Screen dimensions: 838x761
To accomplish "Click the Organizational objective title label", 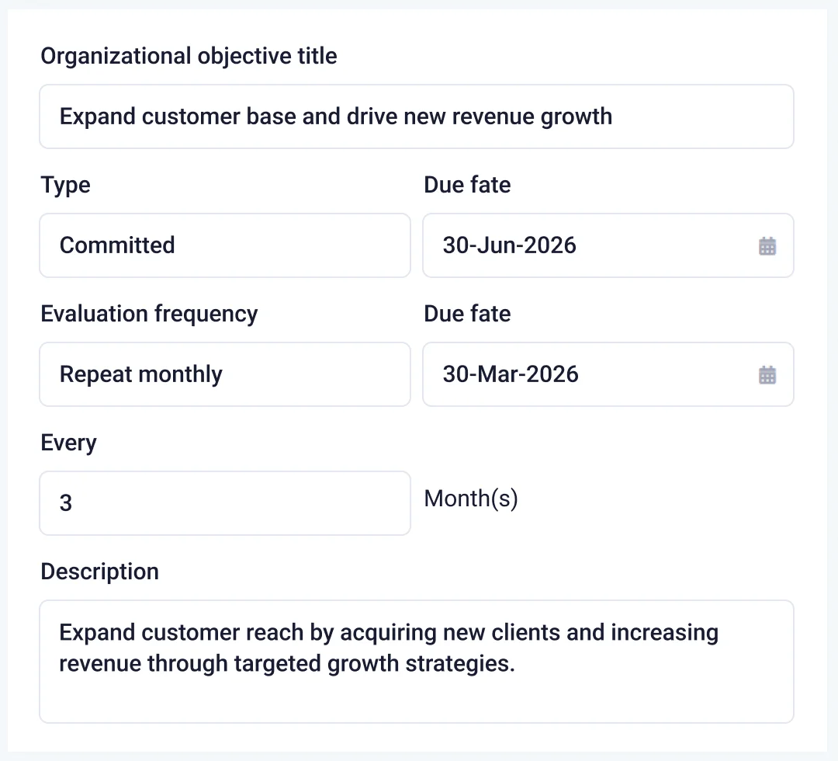I will [x=189, y=56].
